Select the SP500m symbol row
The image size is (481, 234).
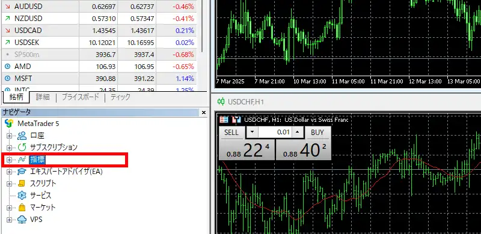click(x=99, y=55)
